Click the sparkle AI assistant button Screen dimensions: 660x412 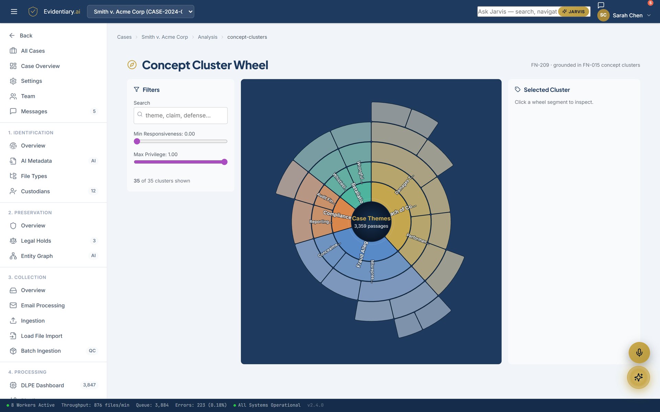tap(638, 377)
